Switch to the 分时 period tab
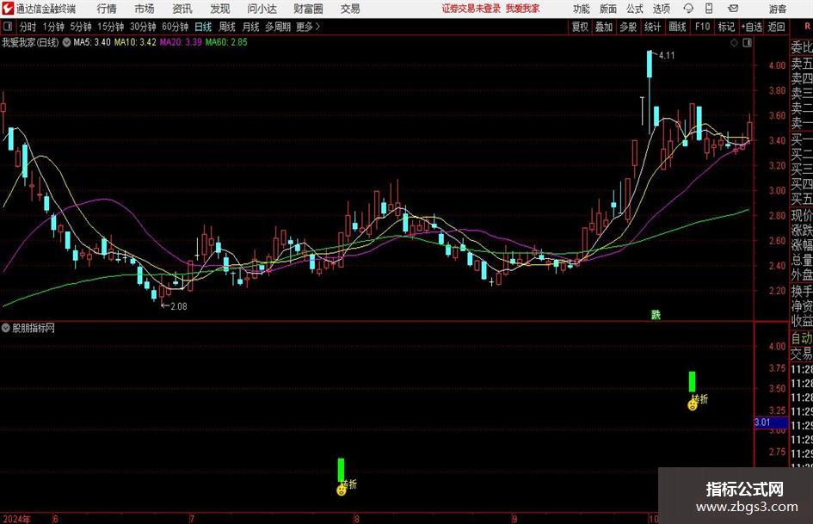The image size is (813, 524). [x=28, y=27]
